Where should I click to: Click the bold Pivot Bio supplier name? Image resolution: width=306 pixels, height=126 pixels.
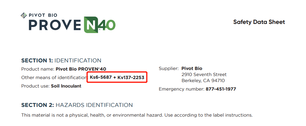192,68
